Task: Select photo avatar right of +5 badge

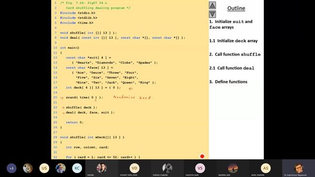Action: [x=28, y=168]
